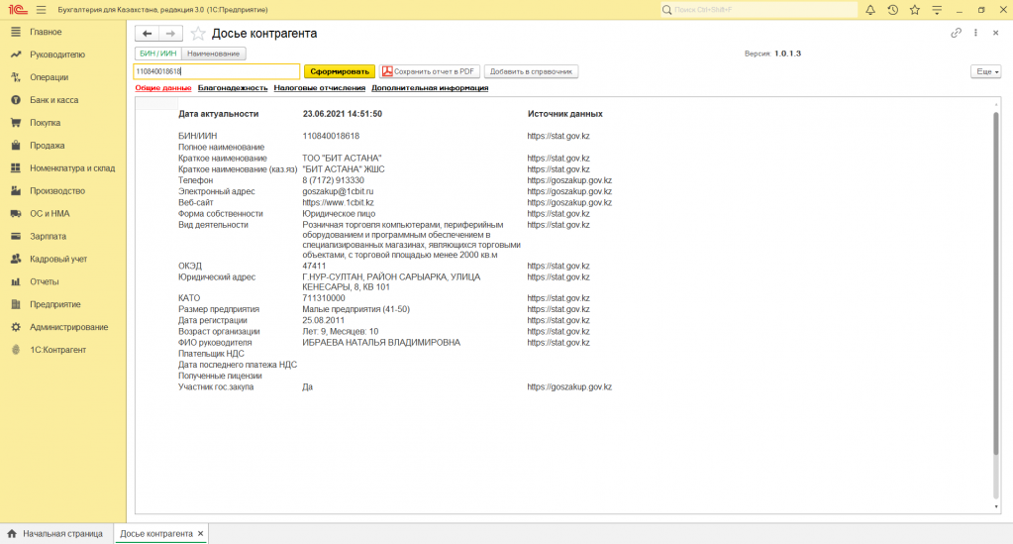The height and width of the screenshot is (544, 1013).
Task: Switch to Общие данные tab
Action: coord(162,88)
